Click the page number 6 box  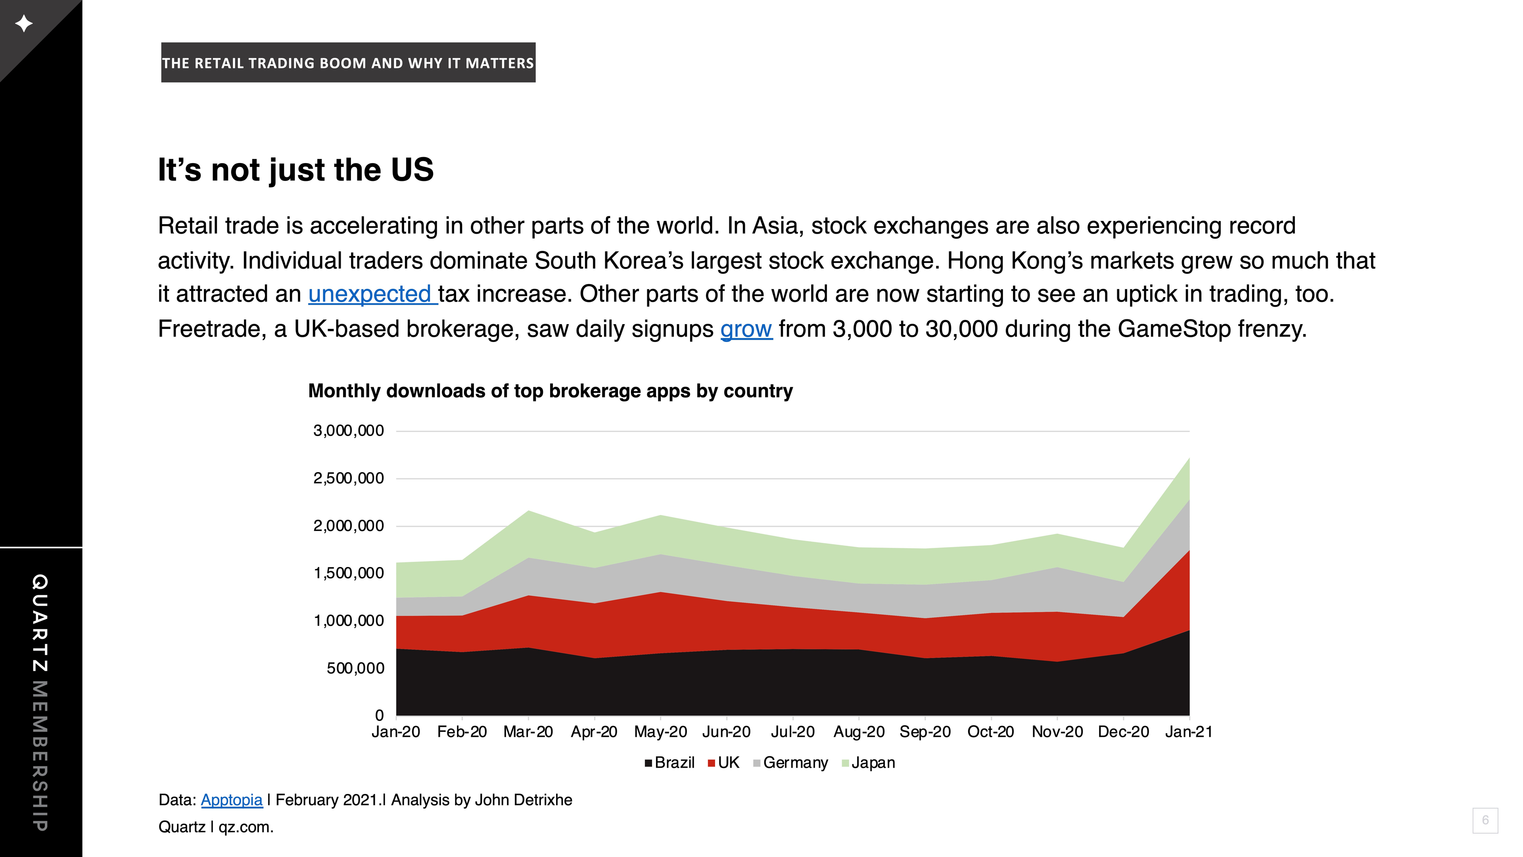(1485, 820)
